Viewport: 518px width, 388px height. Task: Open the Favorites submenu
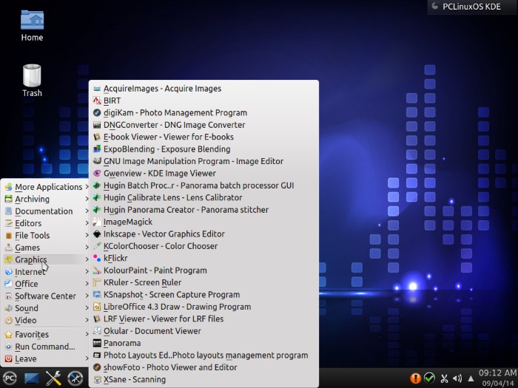pos(46,335)
